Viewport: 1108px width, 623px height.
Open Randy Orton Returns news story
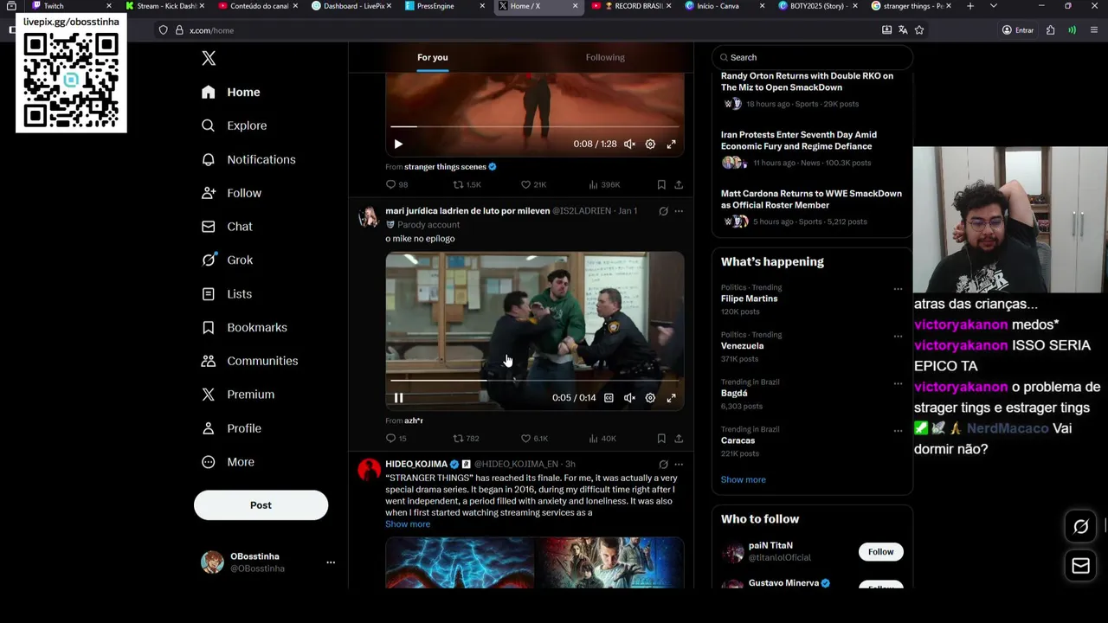tap(812, 90)
